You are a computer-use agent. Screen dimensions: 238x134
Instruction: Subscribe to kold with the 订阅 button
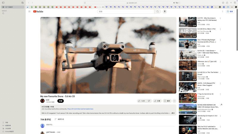pos(61,101)
